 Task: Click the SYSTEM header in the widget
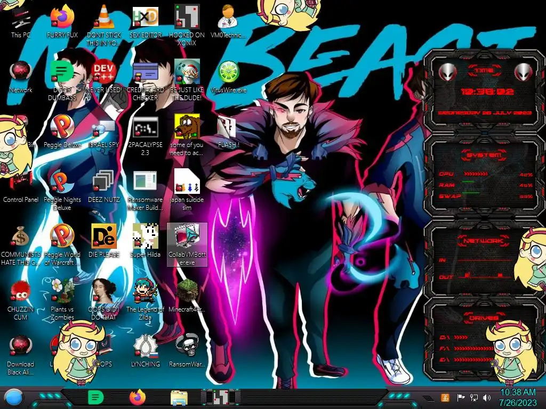point(484,155)
